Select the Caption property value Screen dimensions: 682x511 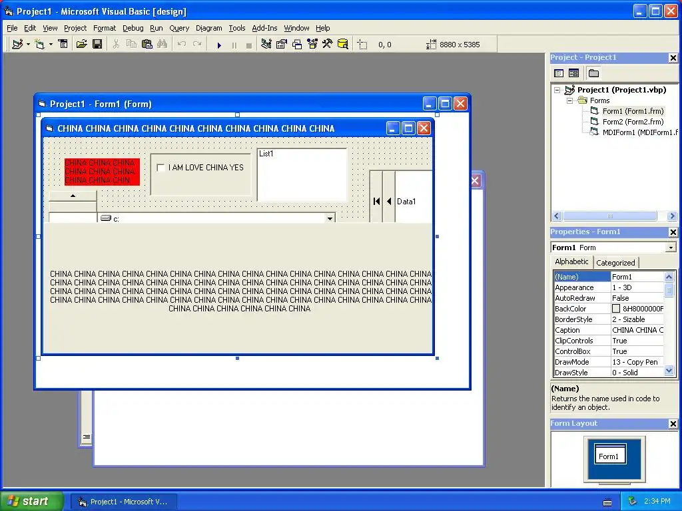click(637, 330)
